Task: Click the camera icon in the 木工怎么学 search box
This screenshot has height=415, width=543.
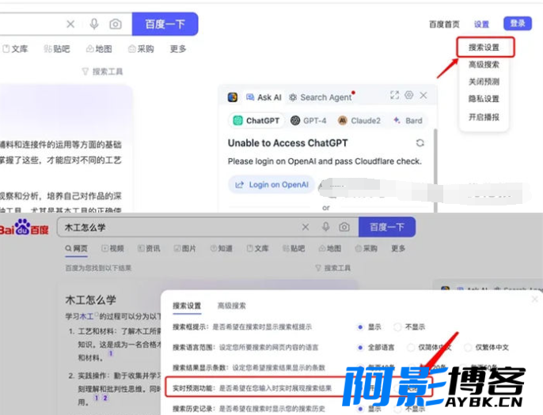Action: [344, 228]
